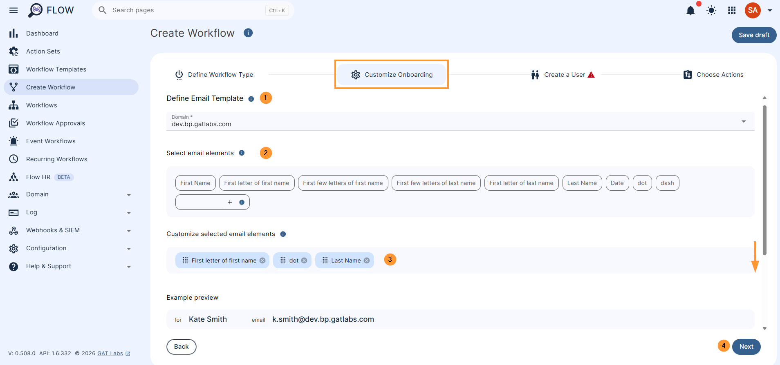Add the First Name element chip
The image size is (780, 365).
point(195,183)
